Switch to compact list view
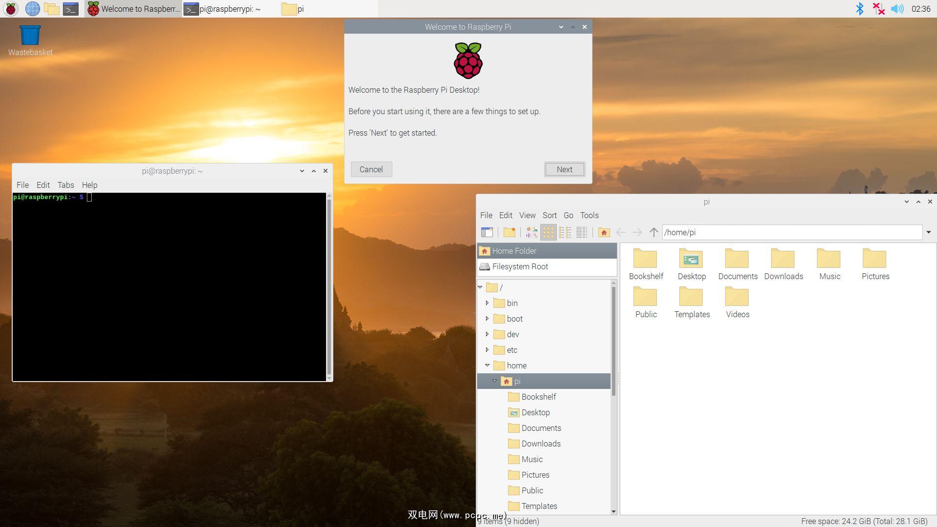 pyautogui.click(x=565, y=232)
